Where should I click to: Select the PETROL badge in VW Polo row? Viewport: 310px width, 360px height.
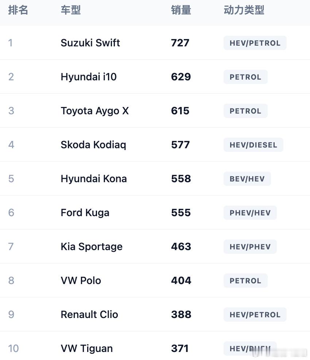(245, 281)
